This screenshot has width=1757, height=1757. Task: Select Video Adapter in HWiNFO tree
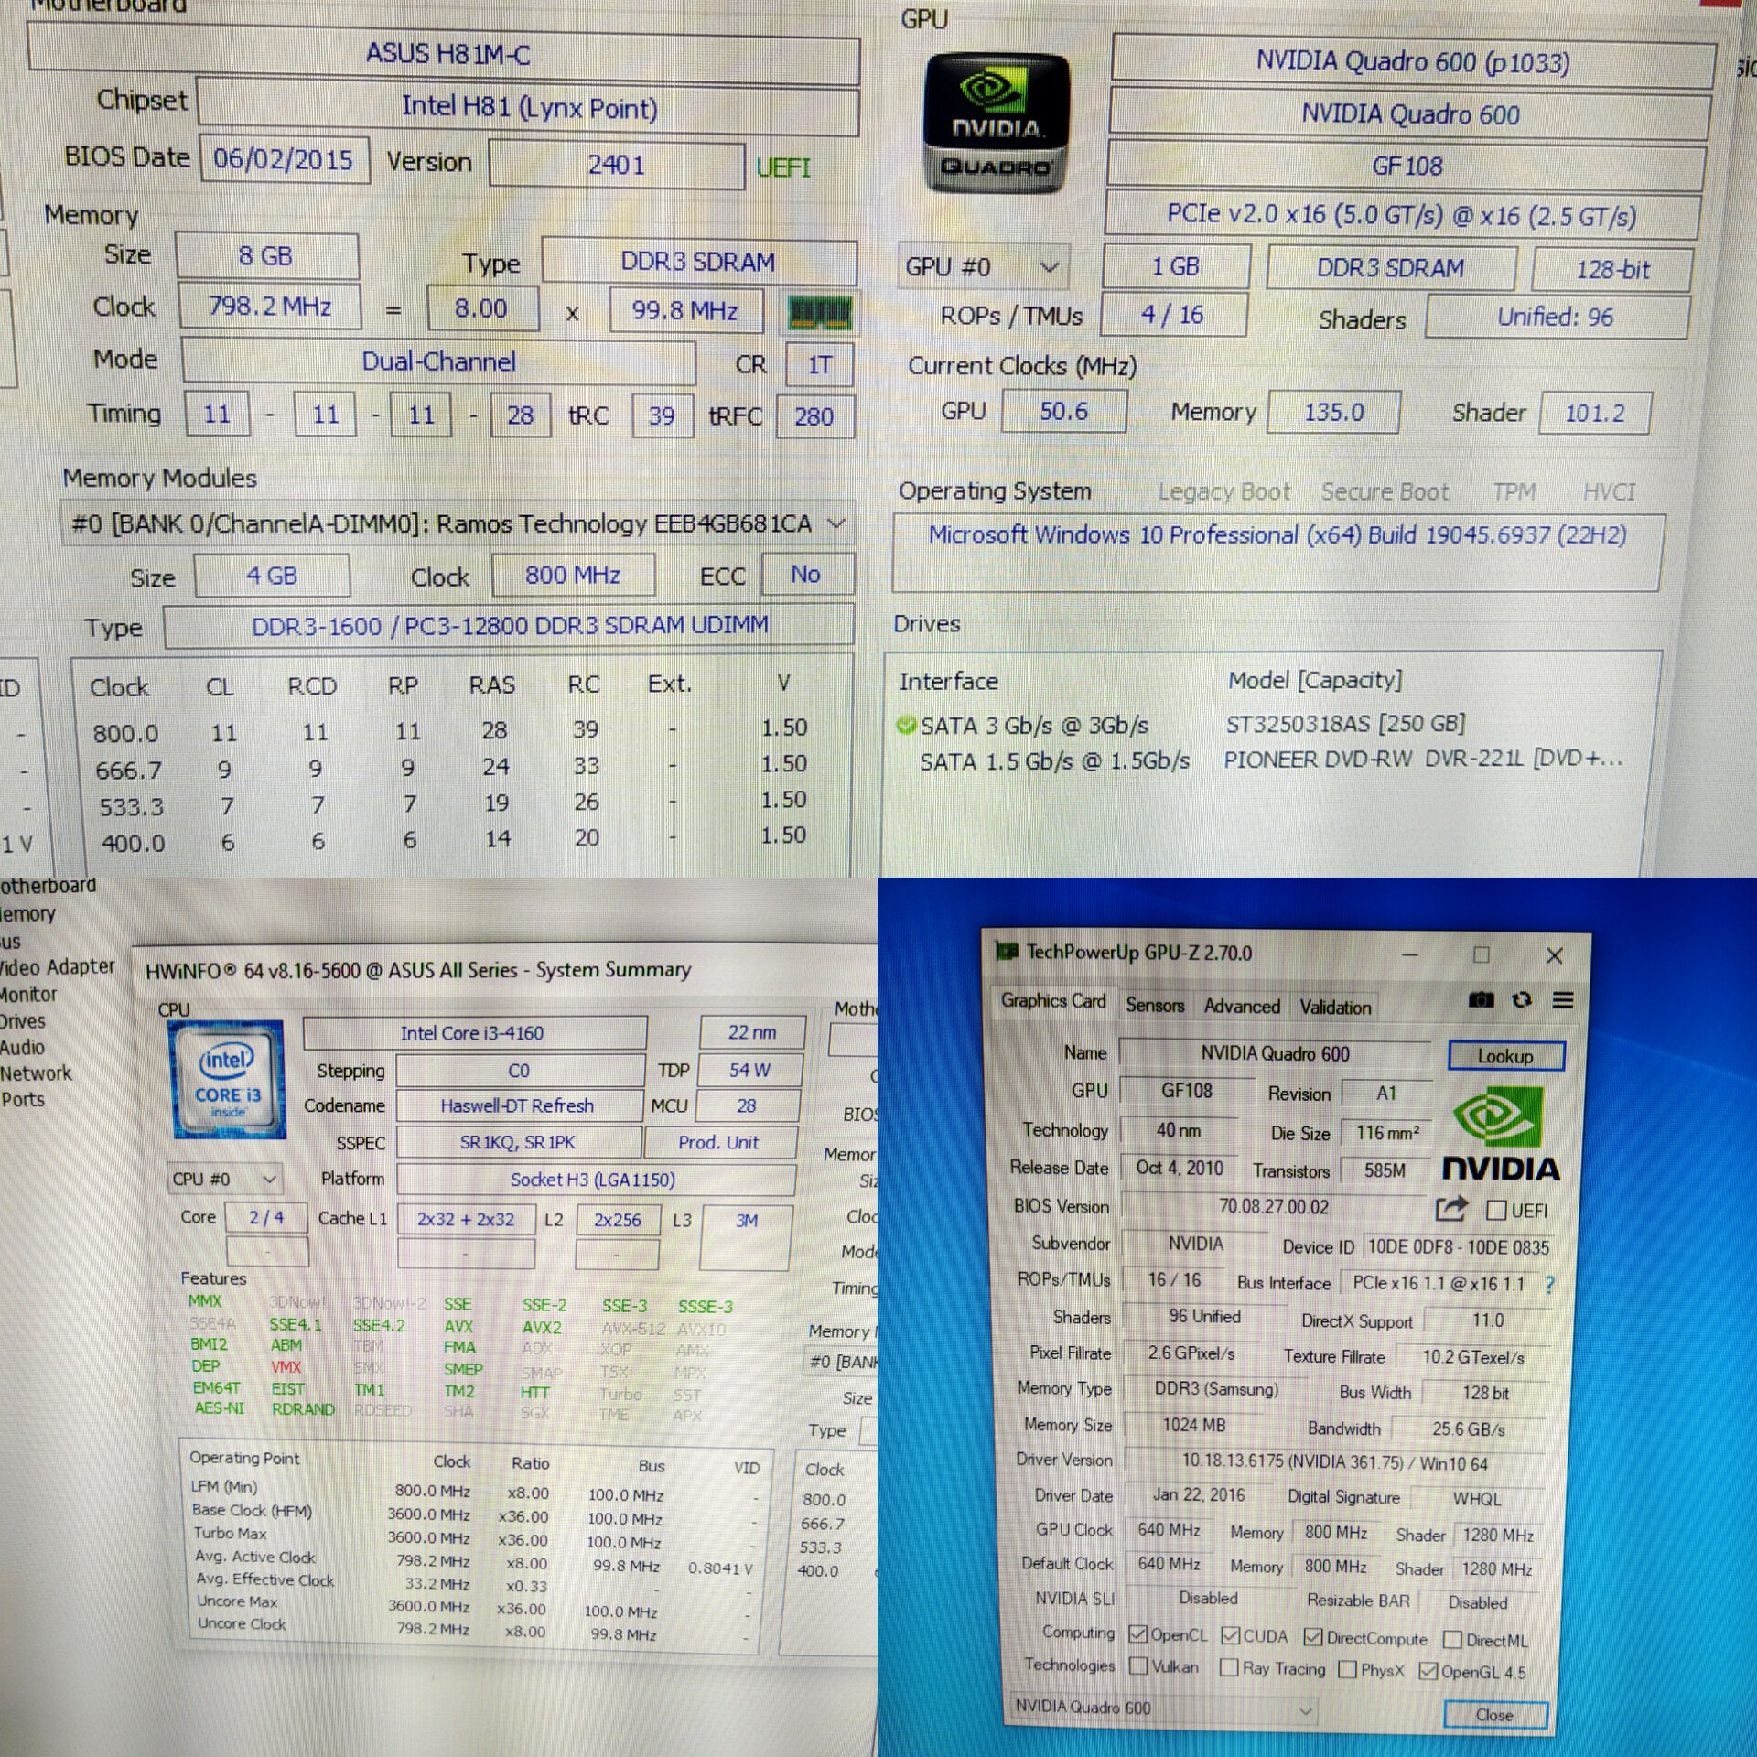point(57,966)
